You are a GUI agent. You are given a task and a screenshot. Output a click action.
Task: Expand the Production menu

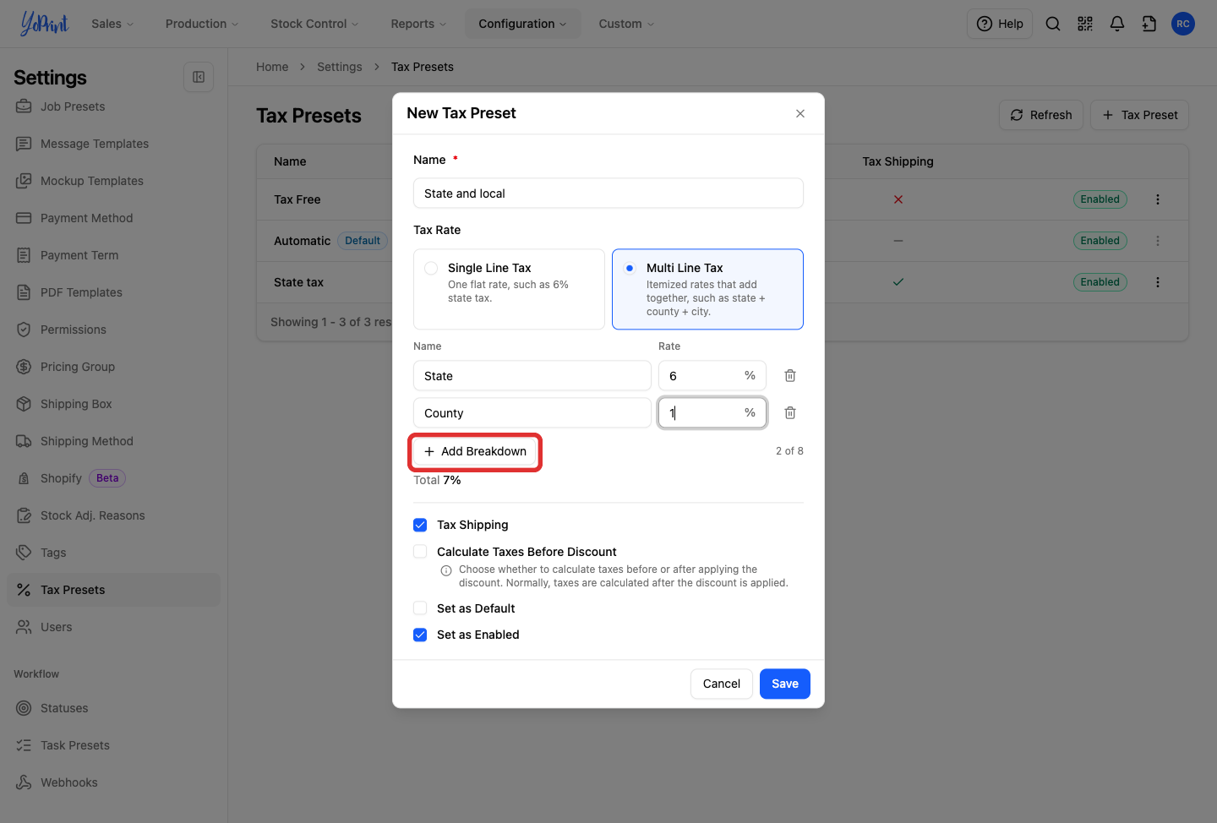(202, 24)
